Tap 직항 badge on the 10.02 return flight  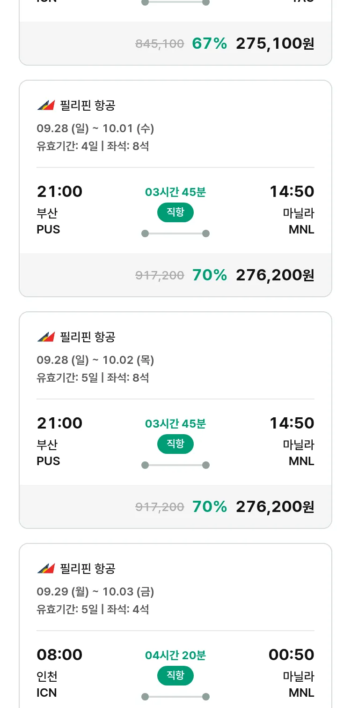click(175, 444)
